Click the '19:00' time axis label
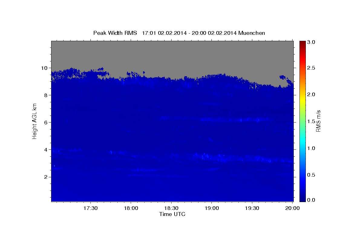Image resolution: width=363 pixels, height=242 pixels. (212, 208)
